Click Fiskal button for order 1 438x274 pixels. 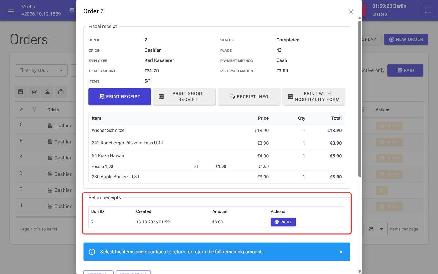pos(389,207)
